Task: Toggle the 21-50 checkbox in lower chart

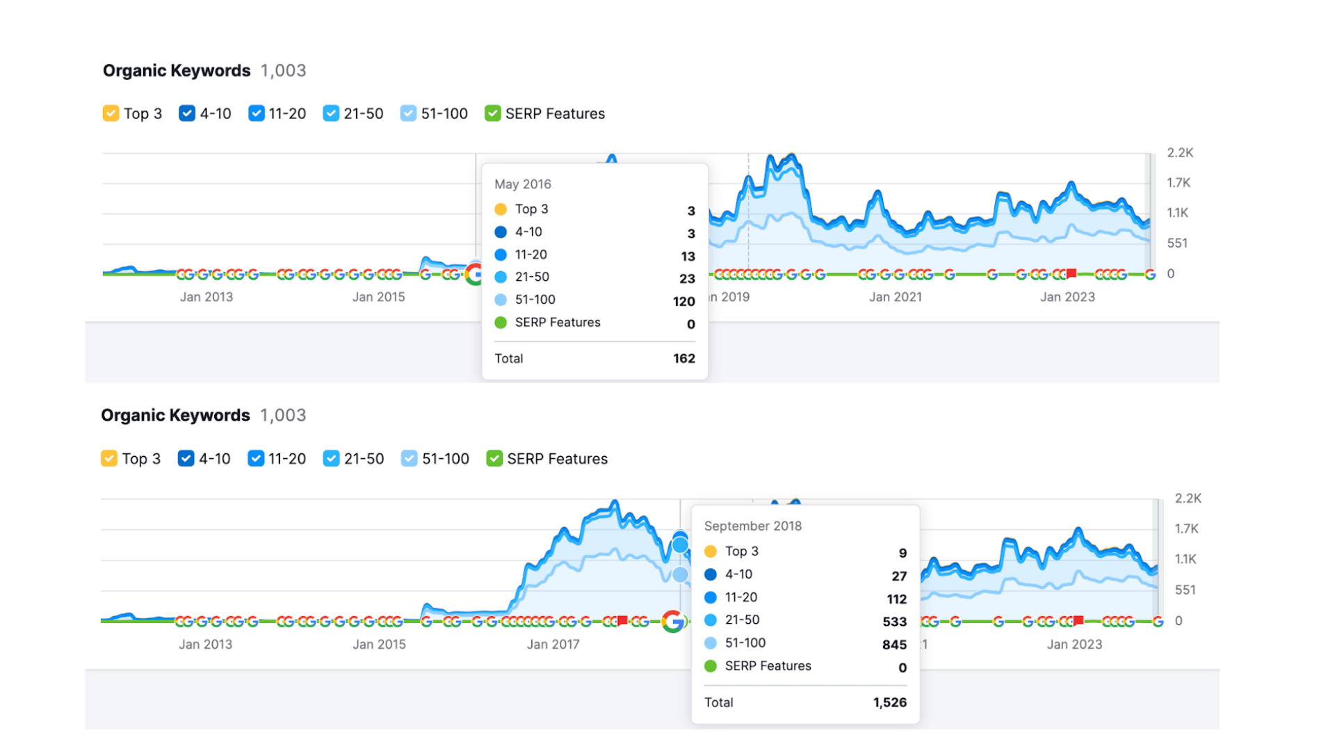Action: 331,458
